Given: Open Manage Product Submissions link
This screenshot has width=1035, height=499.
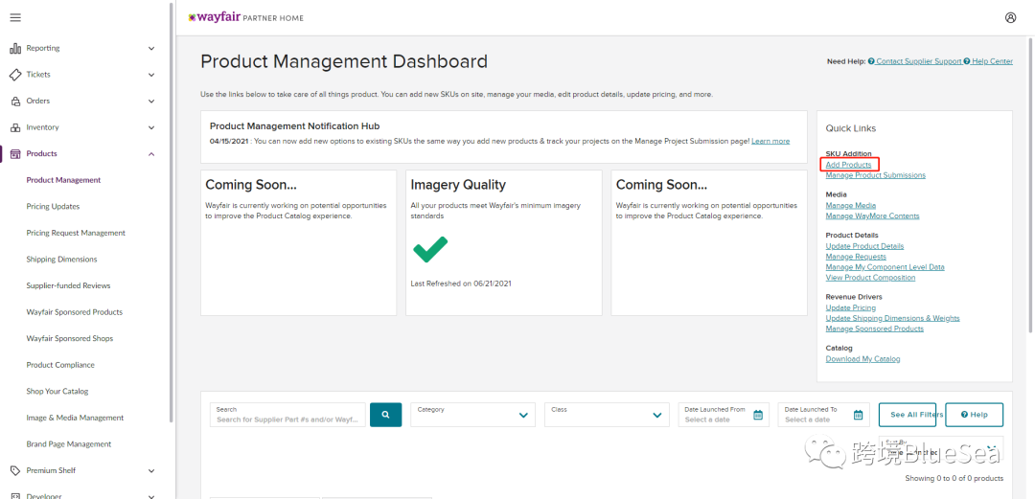Looking at the screenshot, I should pos(875,175).
